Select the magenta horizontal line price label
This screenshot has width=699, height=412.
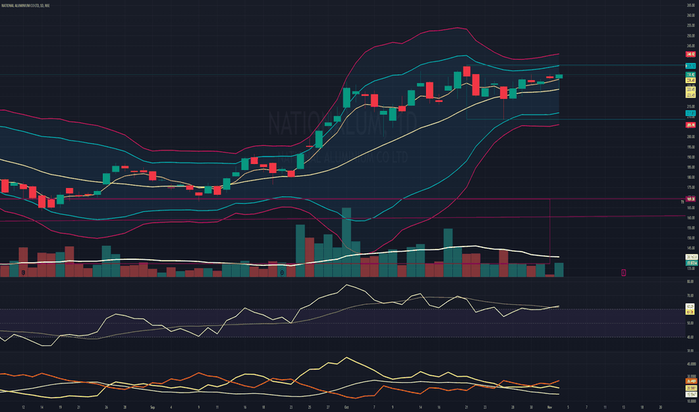pyautogui.click(x=690, y=199)
